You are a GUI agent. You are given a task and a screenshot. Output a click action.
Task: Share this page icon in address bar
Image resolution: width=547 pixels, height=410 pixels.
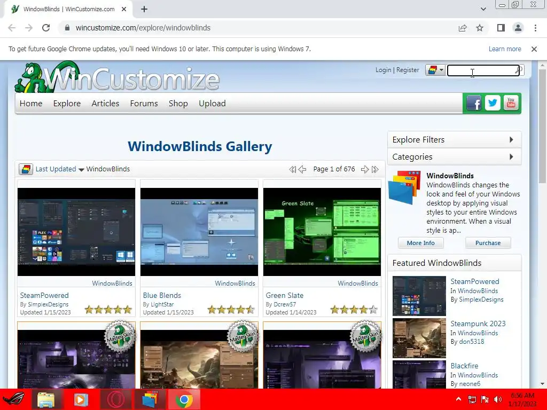[463, 28]
